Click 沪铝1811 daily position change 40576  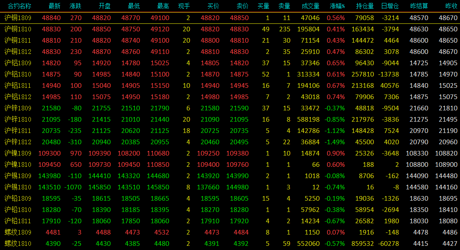click(x=389, y=86)
